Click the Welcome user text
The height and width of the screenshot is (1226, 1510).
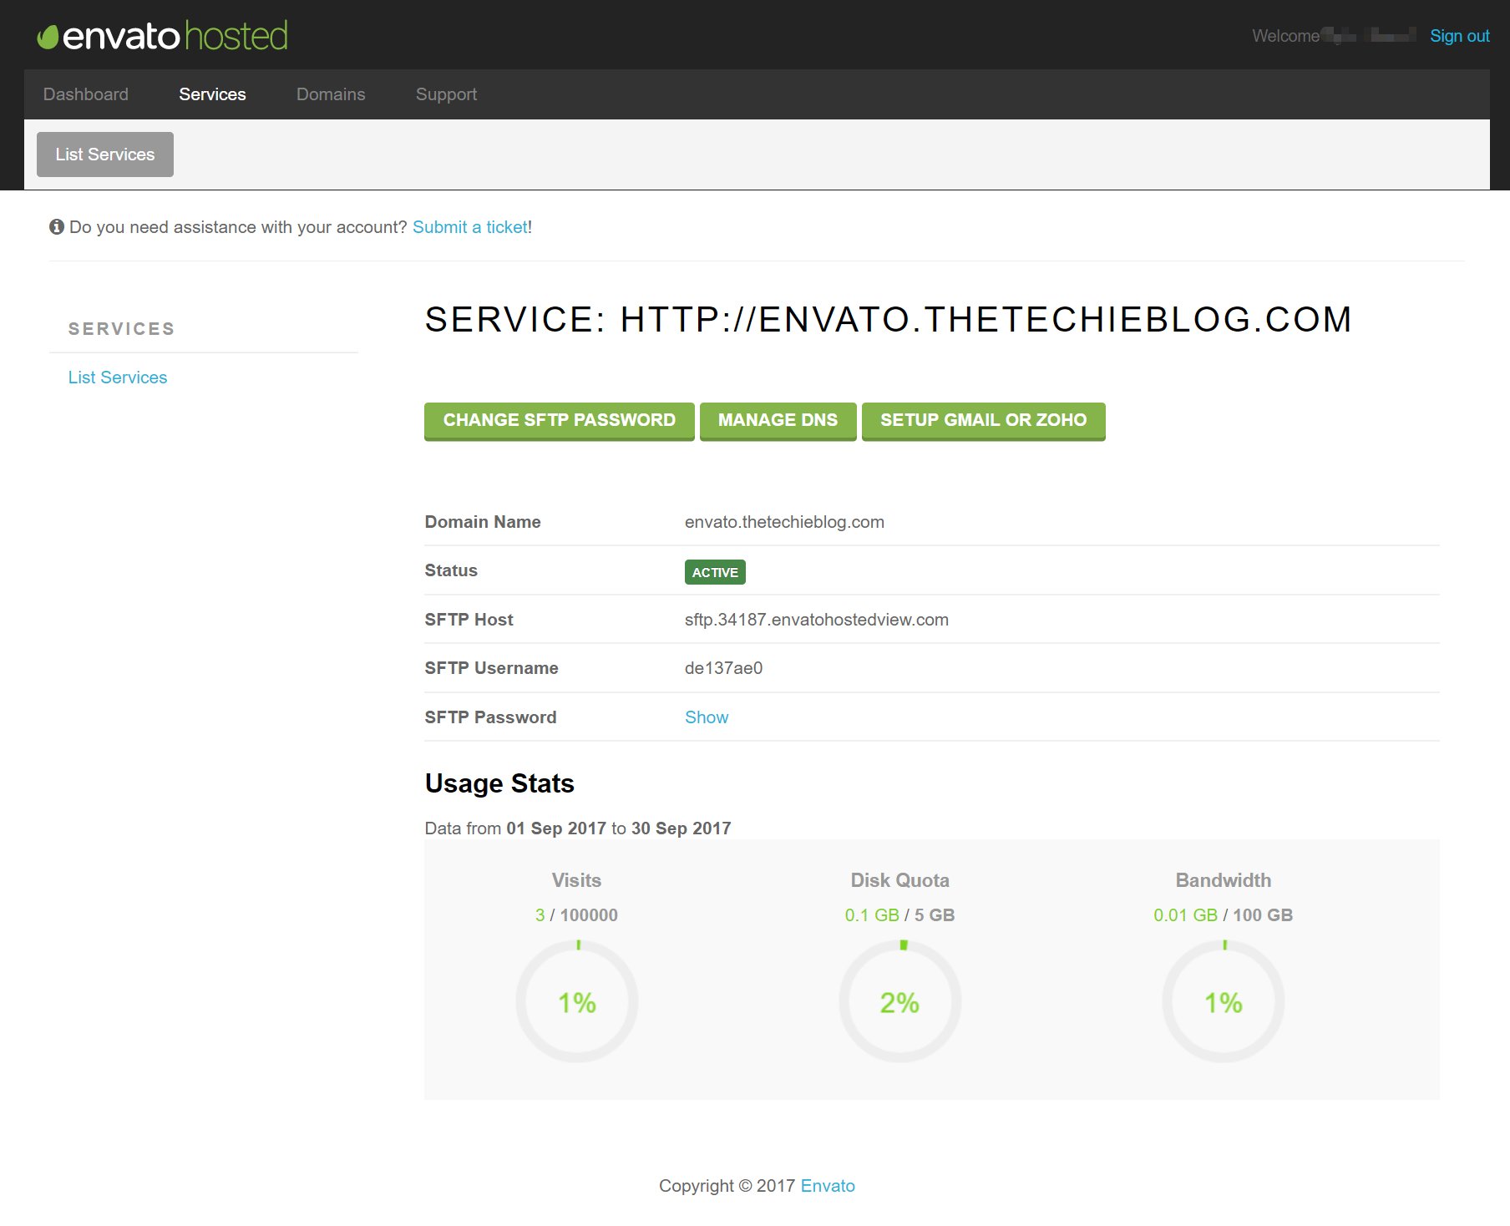tap(1334, 36)
